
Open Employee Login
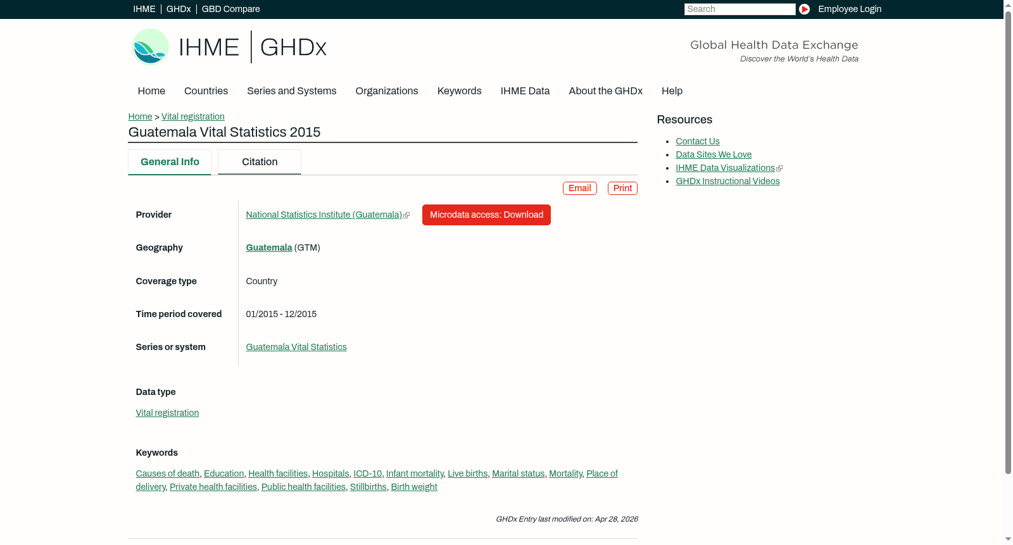tap(850, 9)
